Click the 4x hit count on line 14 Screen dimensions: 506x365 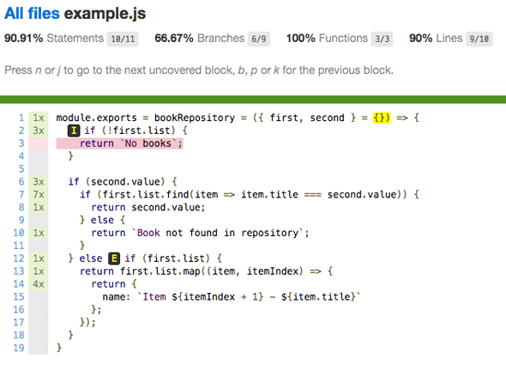39,284
